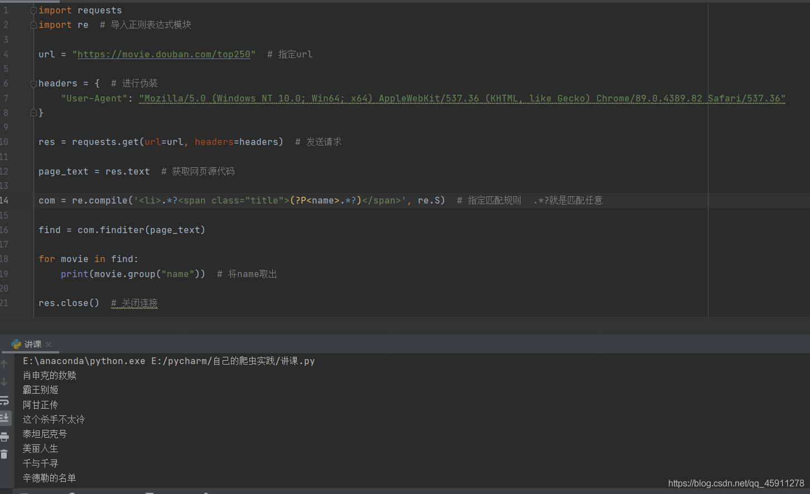This screenshot has height=494, width=810.
Task: Toggle scroll to end in Run console
Action: [4, 418]
